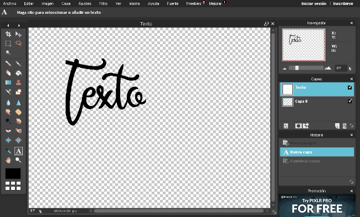Select the Crop tool
This screenshot has height=217, width=360.
[8, 34]
